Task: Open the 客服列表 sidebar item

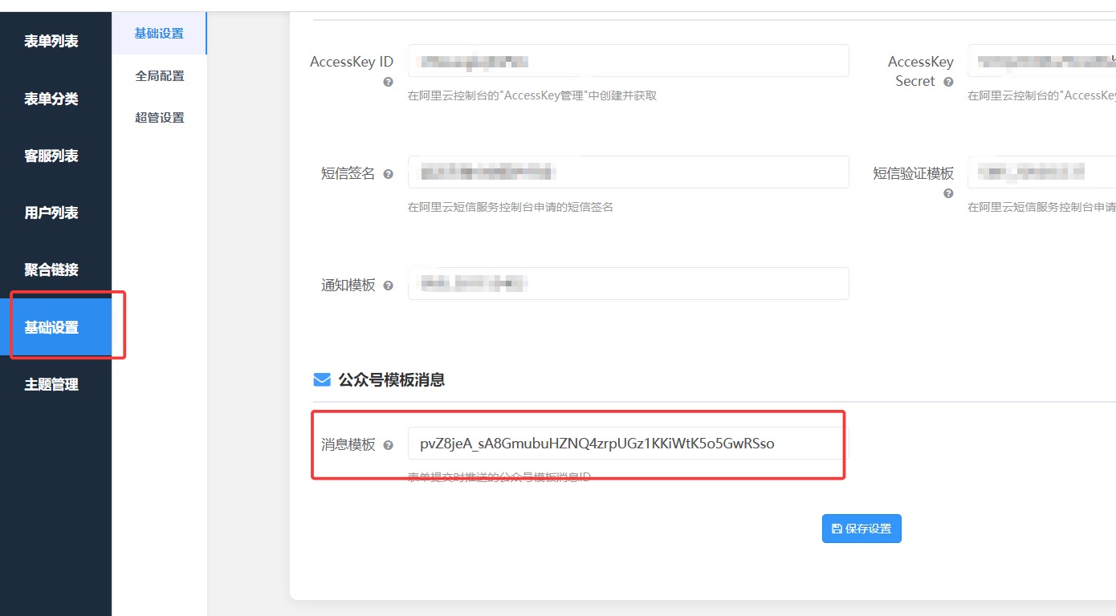Action: click(x=51, y=156)
